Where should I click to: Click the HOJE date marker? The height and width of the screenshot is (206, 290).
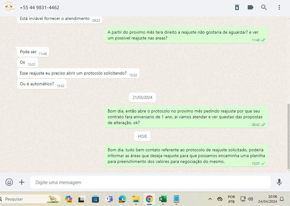point(142,136)
